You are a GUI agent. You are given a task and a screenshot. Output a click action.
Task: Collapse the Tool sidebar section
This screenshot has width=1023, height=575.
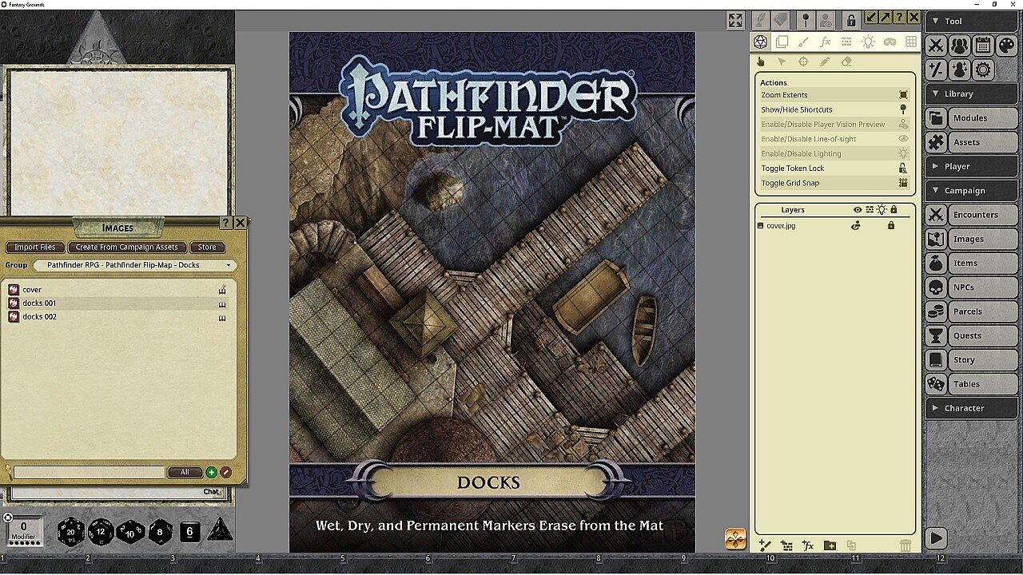click(971, 22)
